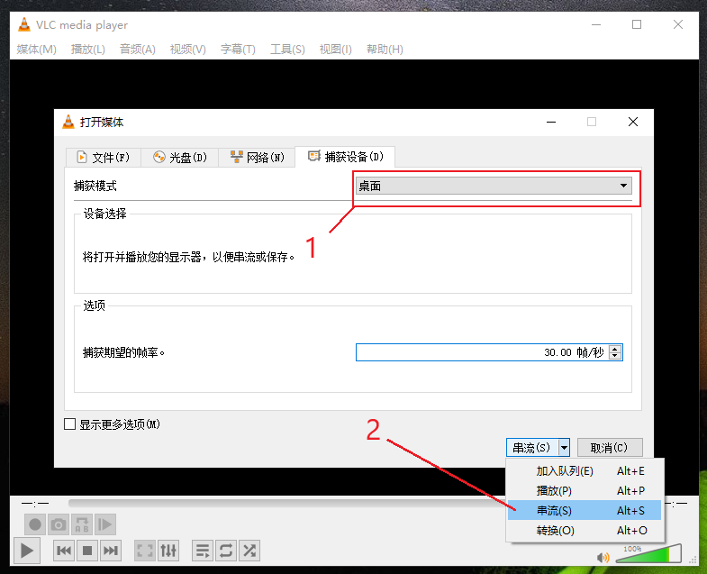Click the record button in VLC controls
Viewport: 707px width, 574px height.
click(35, 524)
